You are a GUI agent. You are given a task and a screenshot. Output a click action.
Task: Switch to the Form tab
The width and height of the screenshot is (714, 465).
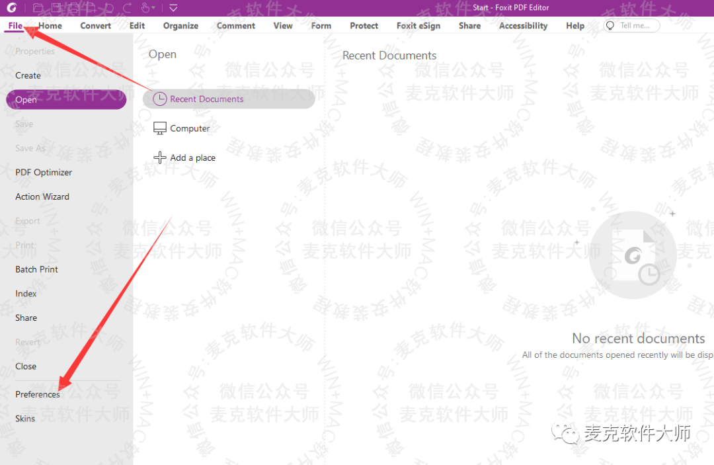pos(321,26)
